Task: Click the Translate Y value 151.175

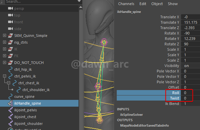Action: click(191, 22)
